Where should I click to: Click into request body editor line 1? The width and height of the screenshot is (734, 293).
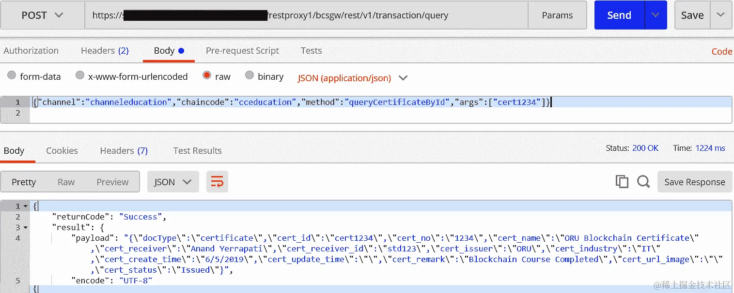click(381, 102)
